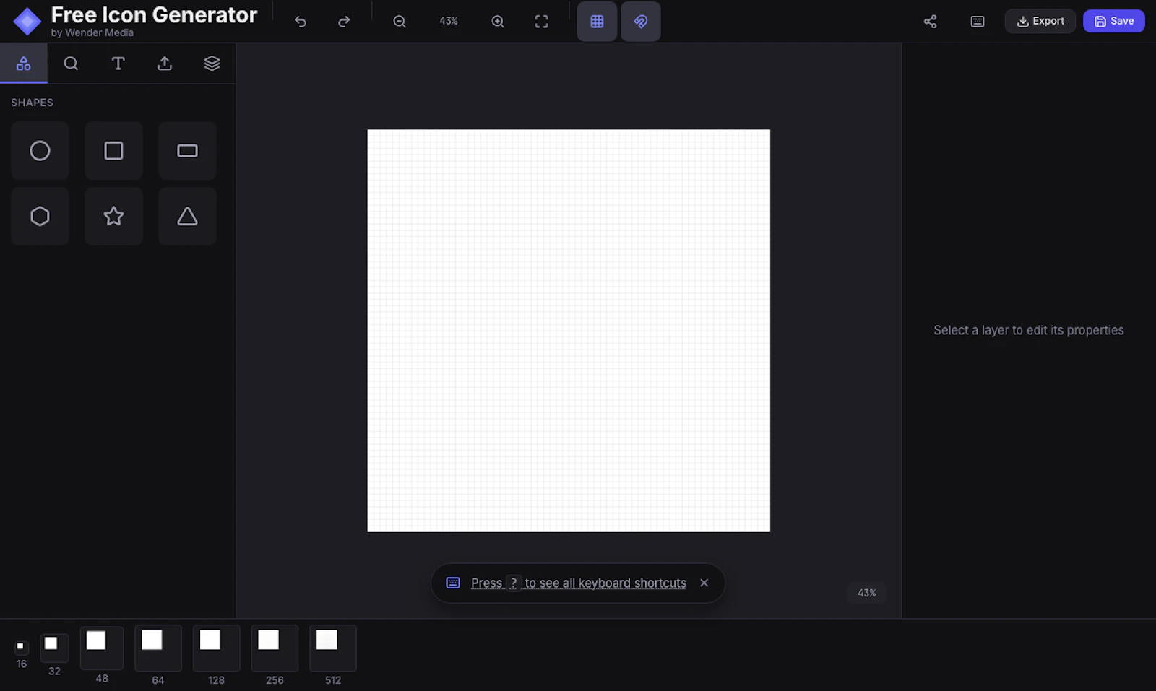Toggle the canvas grid display
This screenshot has height=691, width=1156.
point(597,22)
